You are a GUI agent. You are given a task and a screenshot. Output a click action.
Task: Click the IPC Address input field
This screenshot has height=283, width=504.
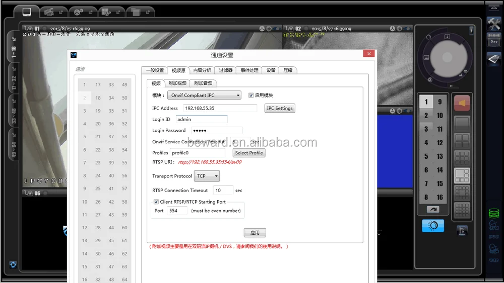tap(220, 109)
